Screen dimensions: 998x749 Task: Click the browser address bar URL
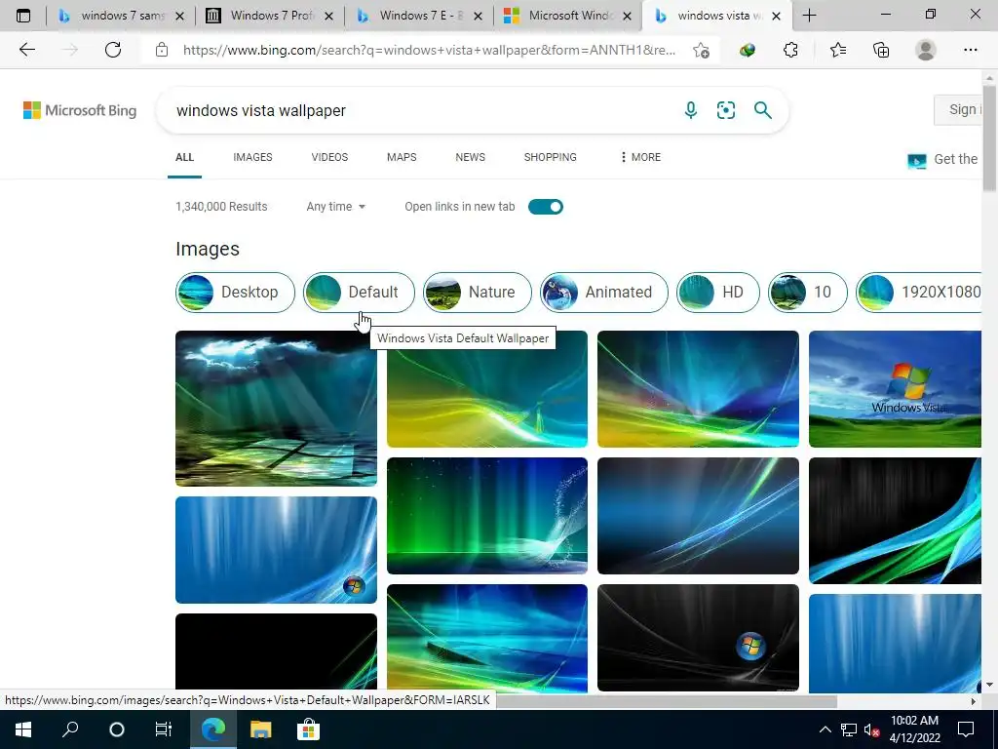(429, 50)
